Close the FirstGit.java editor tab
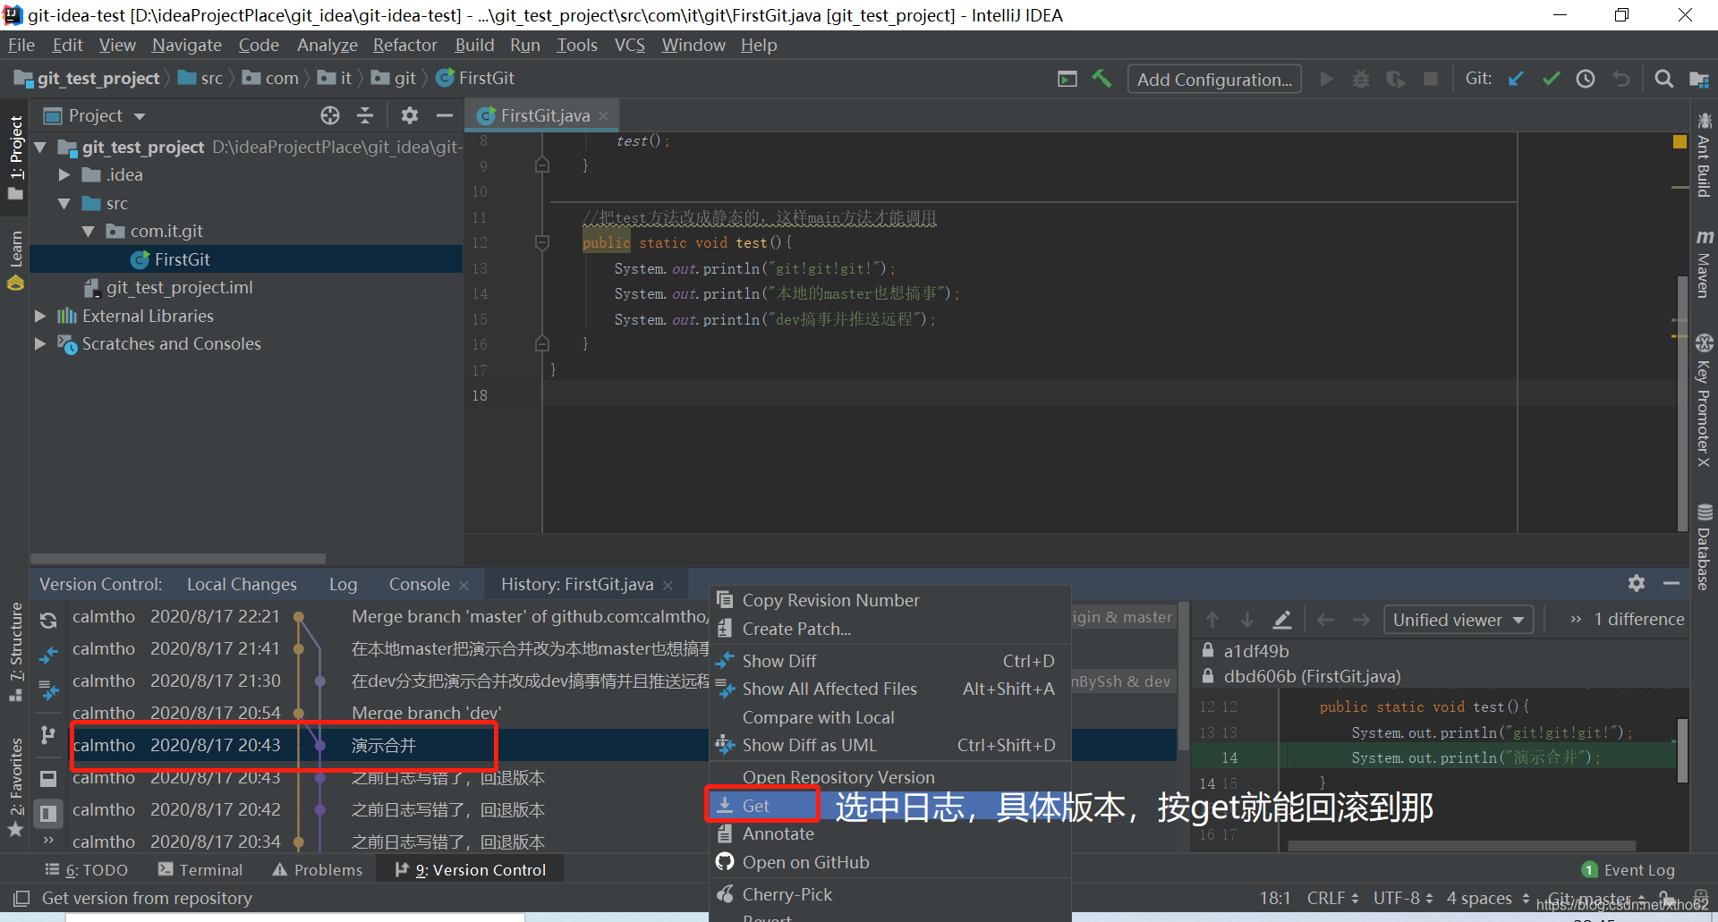1718x922 pixels. click(603, 115)
